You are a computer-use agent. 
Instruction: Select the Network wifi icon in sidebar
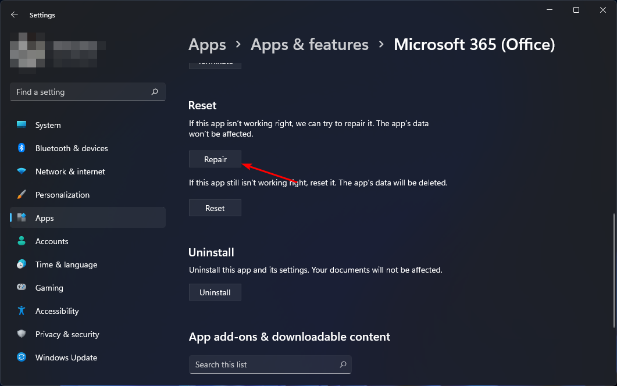point(22,171)
